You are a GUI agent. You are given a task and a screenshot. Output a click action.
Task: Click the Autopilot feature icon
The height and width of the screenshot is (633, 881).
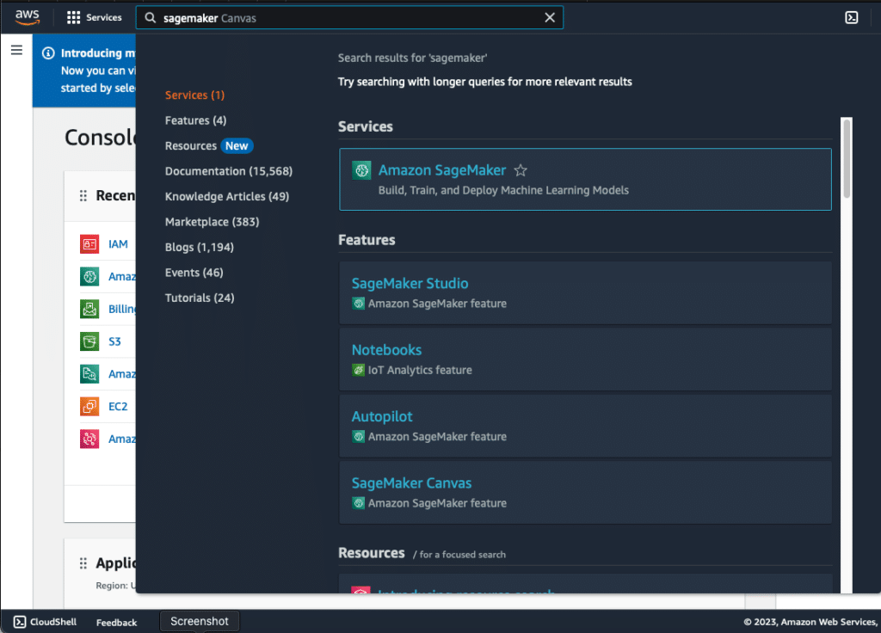(359, 436)
